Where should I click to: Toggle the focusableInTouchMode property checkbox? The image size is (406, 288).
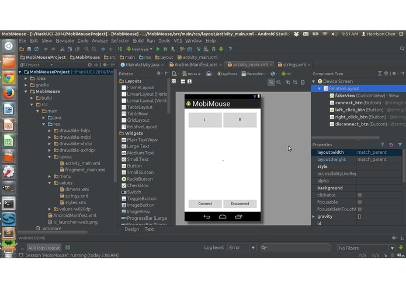(360, 209)
